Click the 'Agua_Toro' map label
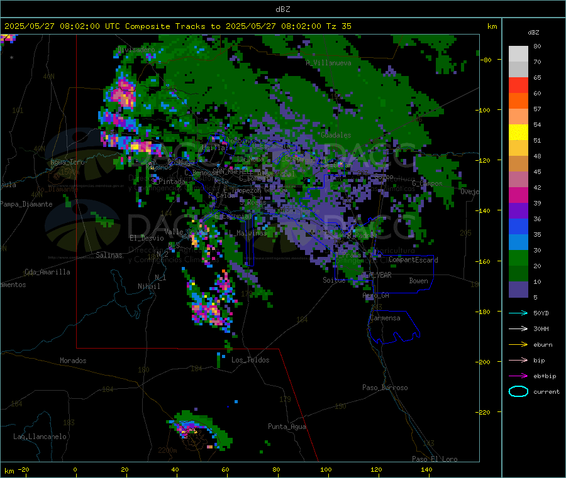Screen dimensions: 566x478 [67, 162]
